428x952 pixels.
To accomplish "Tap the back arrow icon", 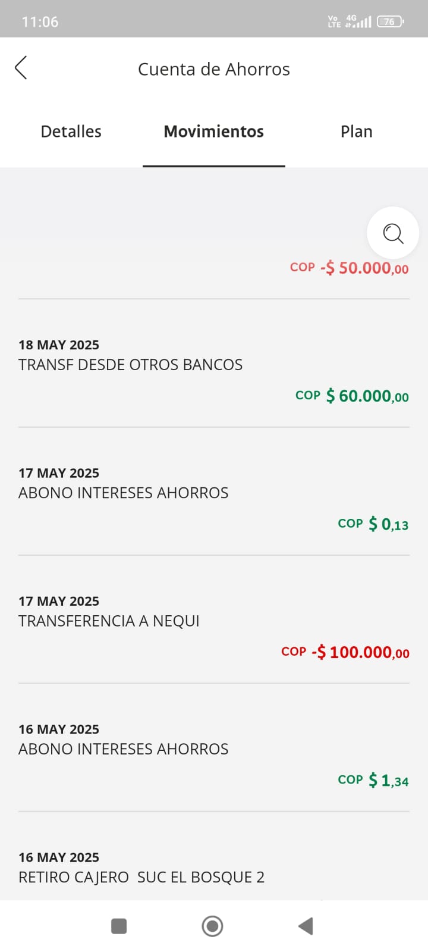I will pos(21,68).
